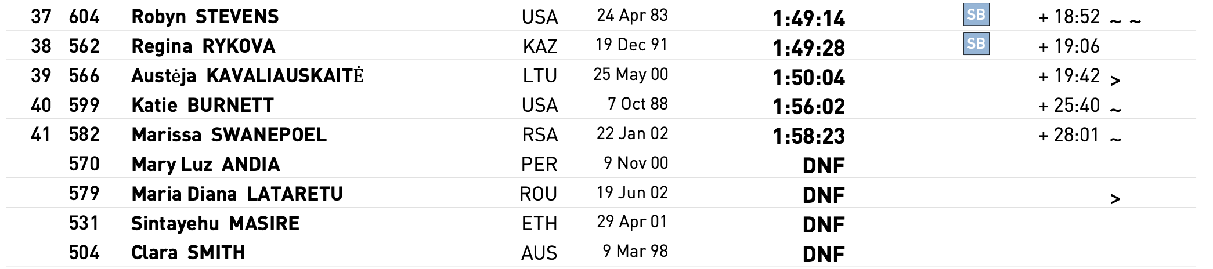Screen dimensions: 1213x269
Task: Click SB badge for Regina Rykova
Action: [976, 44]
